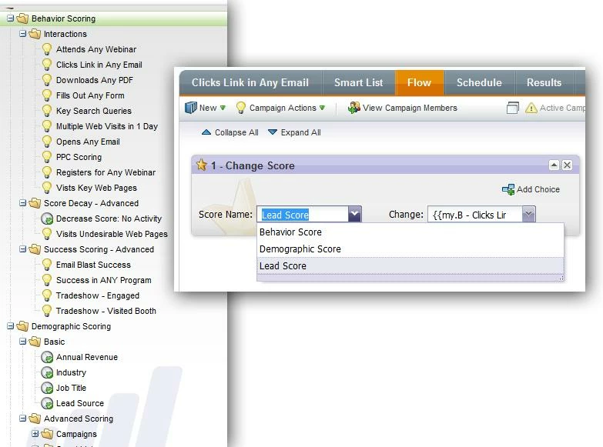Image resolution: width=603 pixels, height=447 pixels.
Task: Click into the Score Name input field
Action: click(303, 215)
